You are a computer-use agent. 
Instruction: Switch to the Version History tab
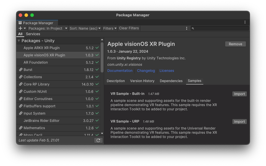[x=142, y=81]
